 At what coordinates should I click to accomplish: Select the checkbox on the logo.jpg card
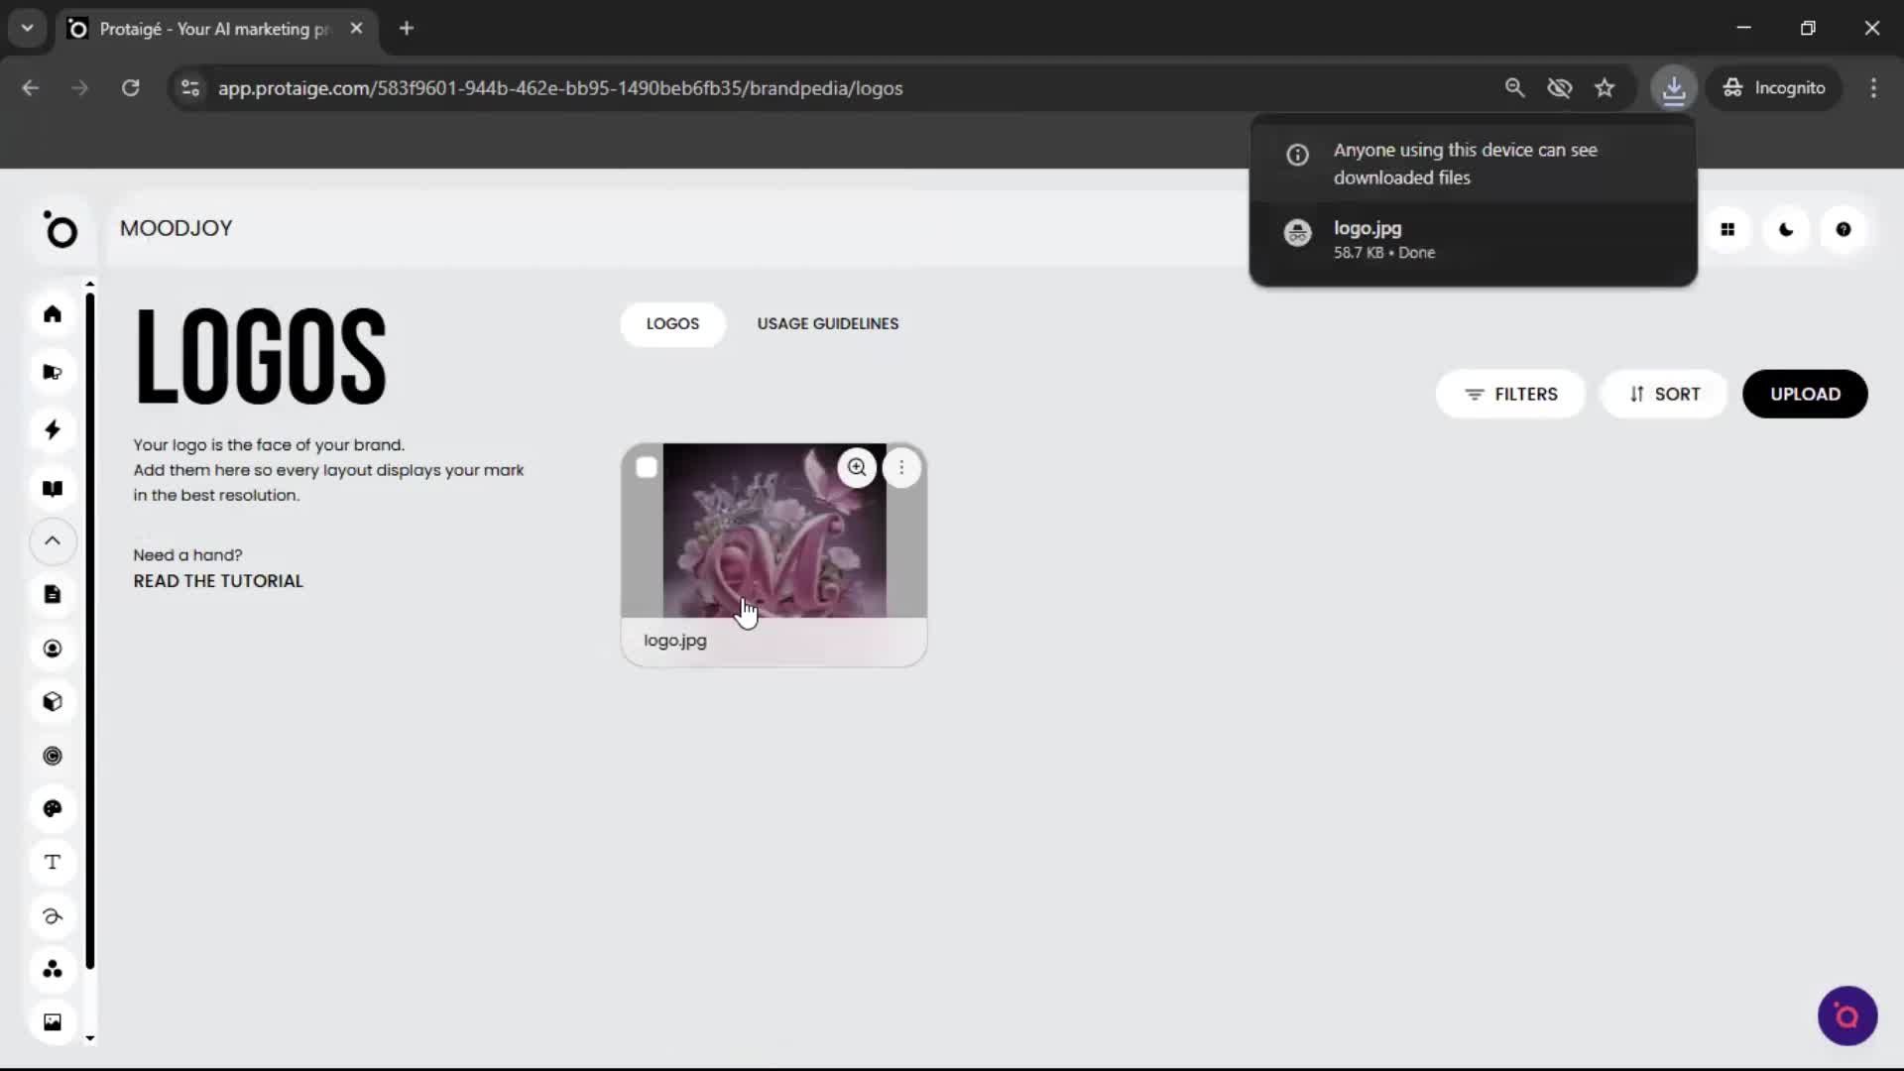point(646,466)
